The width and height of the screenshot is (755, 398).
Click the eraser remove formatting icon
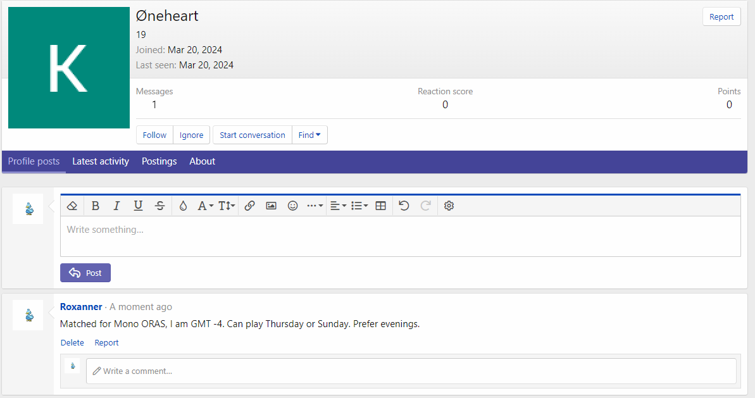point(72,206)
